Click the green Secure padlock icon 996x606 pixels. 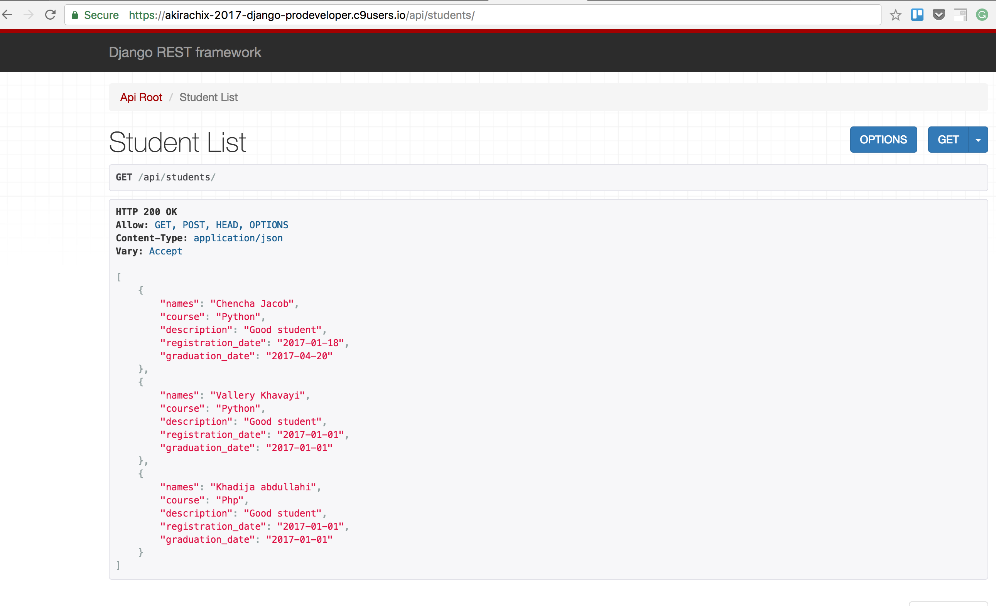coord(75,15)
